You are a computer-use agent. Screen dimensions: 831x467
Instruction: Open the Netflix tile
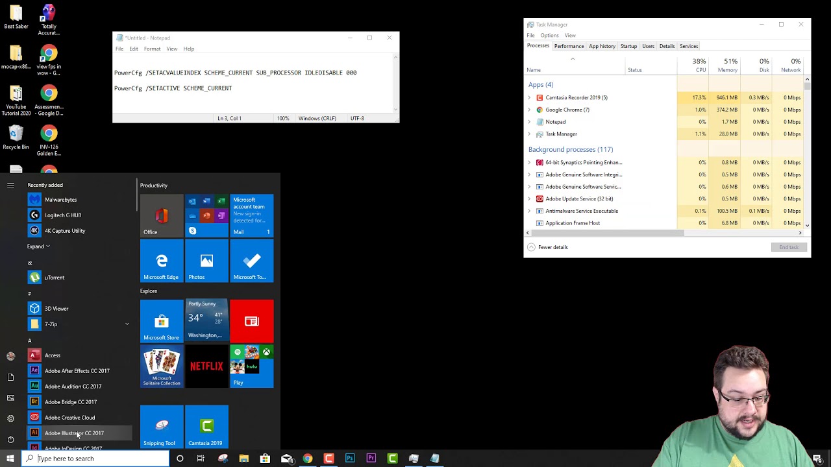tap(206, 366)
